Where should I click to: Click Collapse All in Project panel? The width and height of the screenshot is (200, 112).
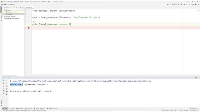pyautogui.click(x=17, y=7)
